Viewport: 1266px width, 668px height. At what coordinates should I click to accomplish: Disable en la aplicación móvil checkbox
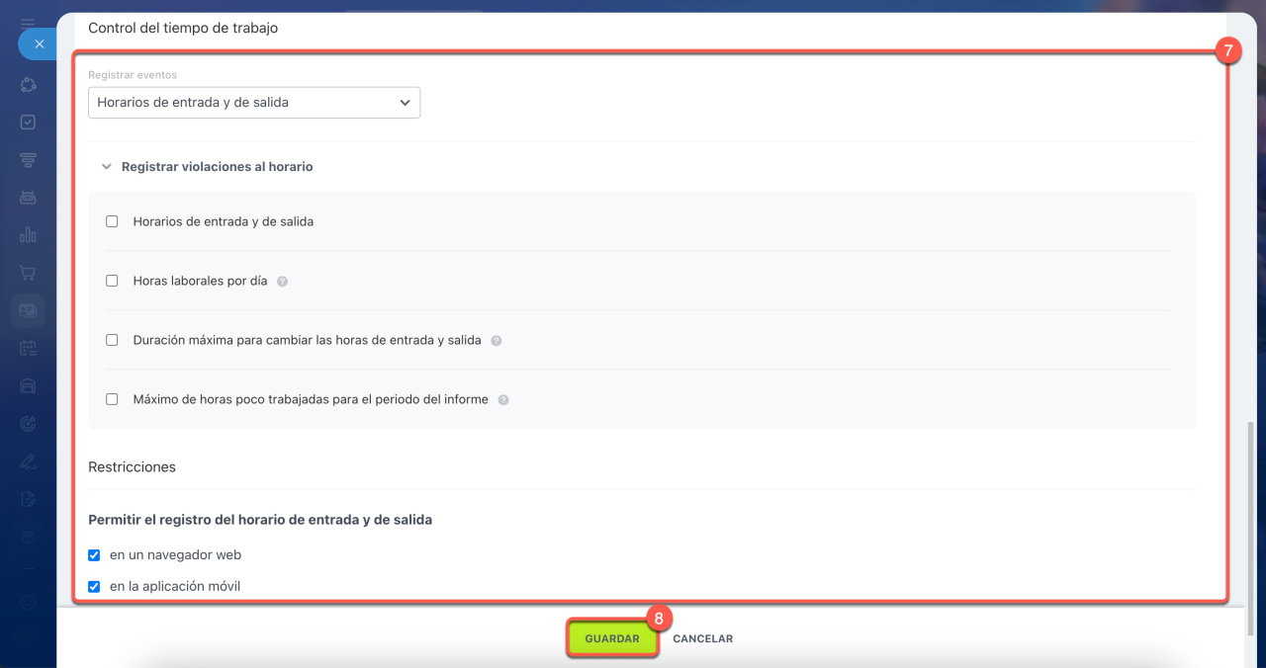(x=94, y=587)
